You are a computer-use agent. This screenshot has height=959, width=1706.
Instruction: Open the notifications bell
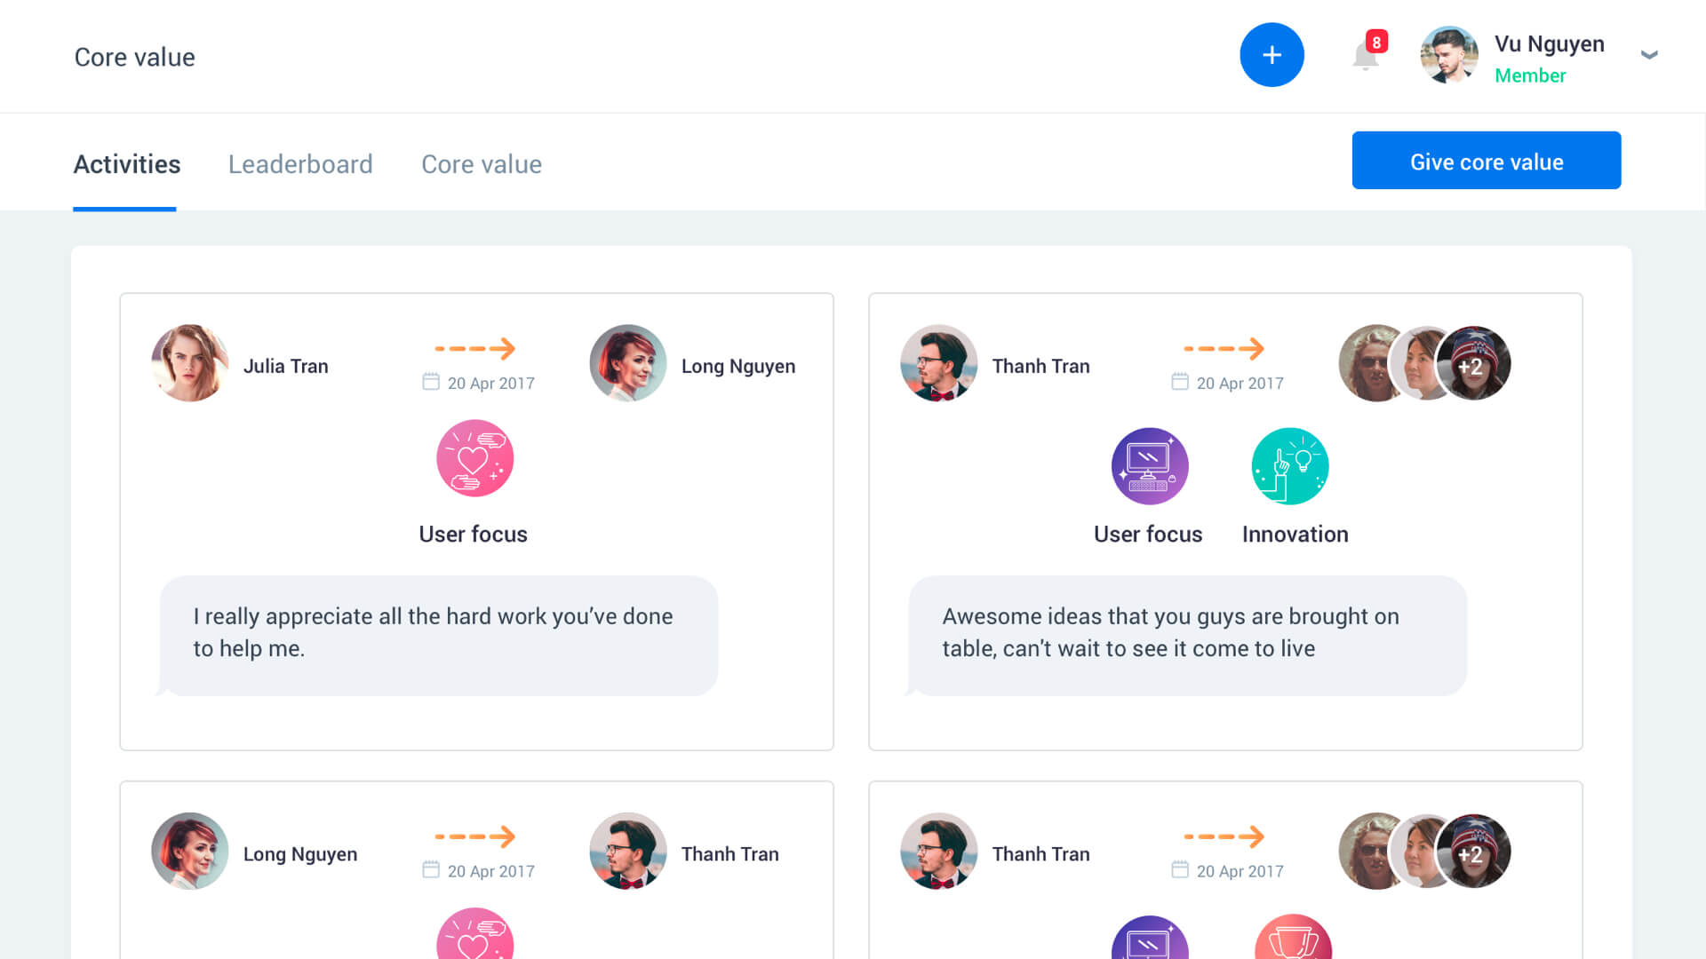coord(1366,56)
